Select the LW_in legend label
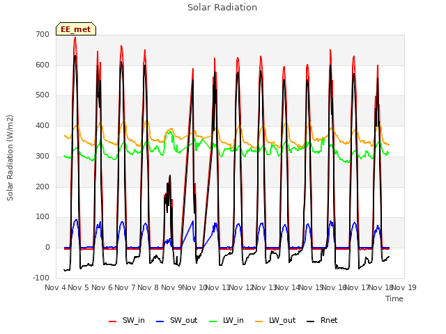The image size is (446, 334). tap(233, 321)
